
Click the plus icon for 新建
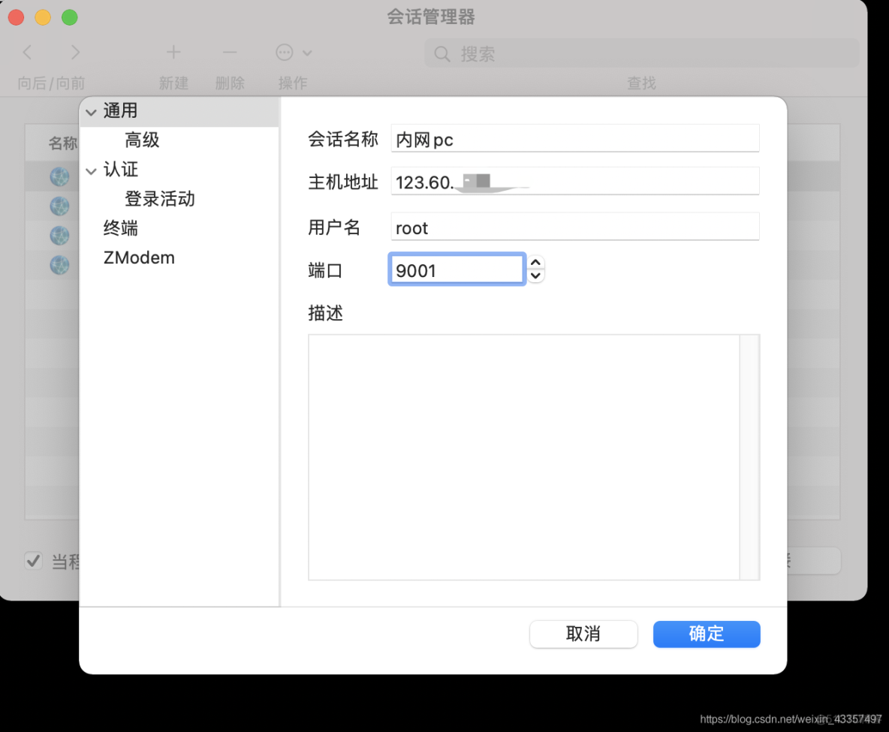(x=173, y=53)
